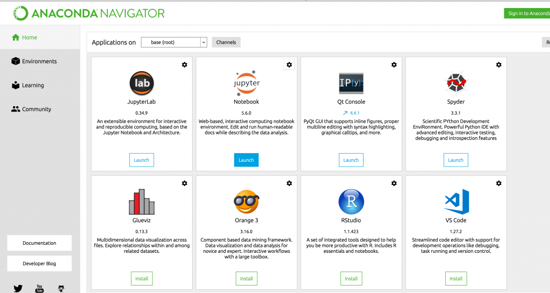Click VS Code version 1.27.2 text
The width and height of the screenshot is (550, 293).
pos(455,231)
